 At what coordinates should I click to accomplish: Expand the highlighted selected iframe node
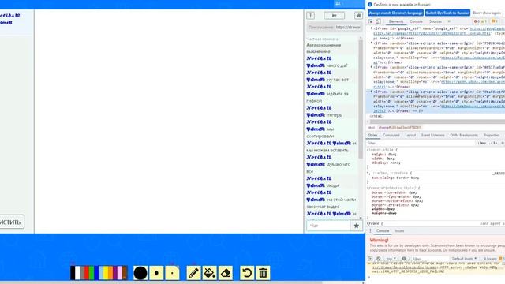coord(372,92)
